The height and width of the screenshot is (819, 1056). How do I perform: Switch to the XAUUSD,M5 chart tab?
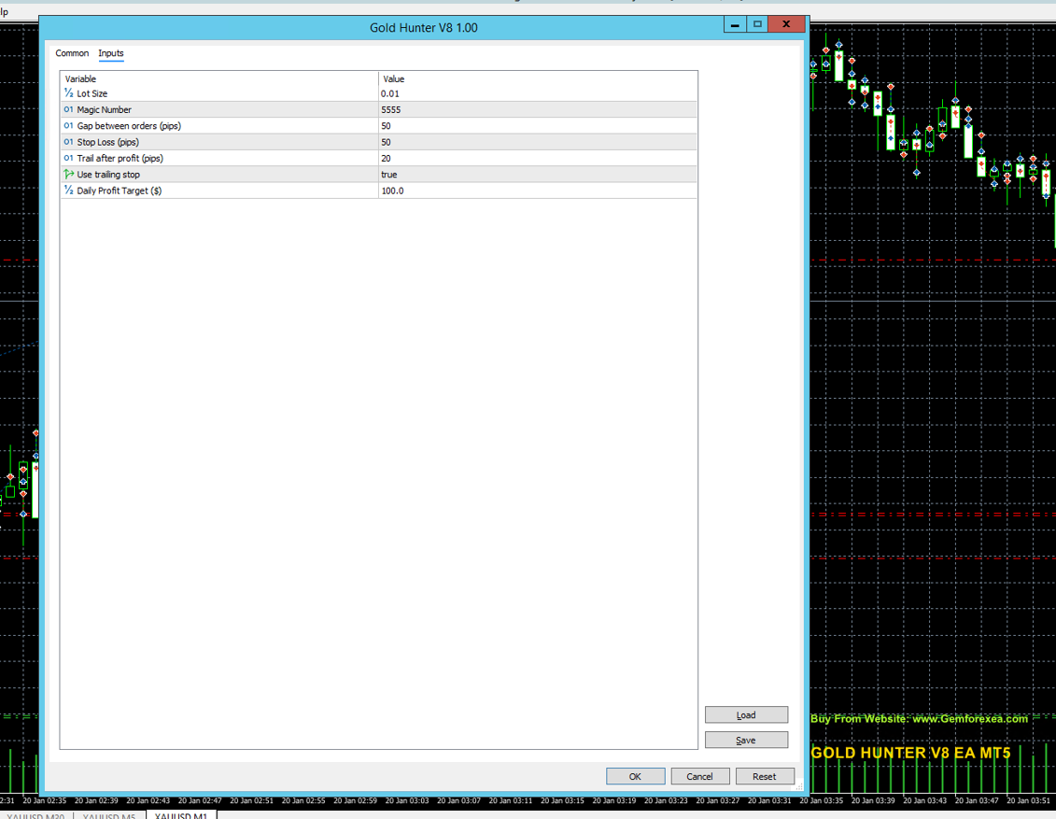coord(109,815)
